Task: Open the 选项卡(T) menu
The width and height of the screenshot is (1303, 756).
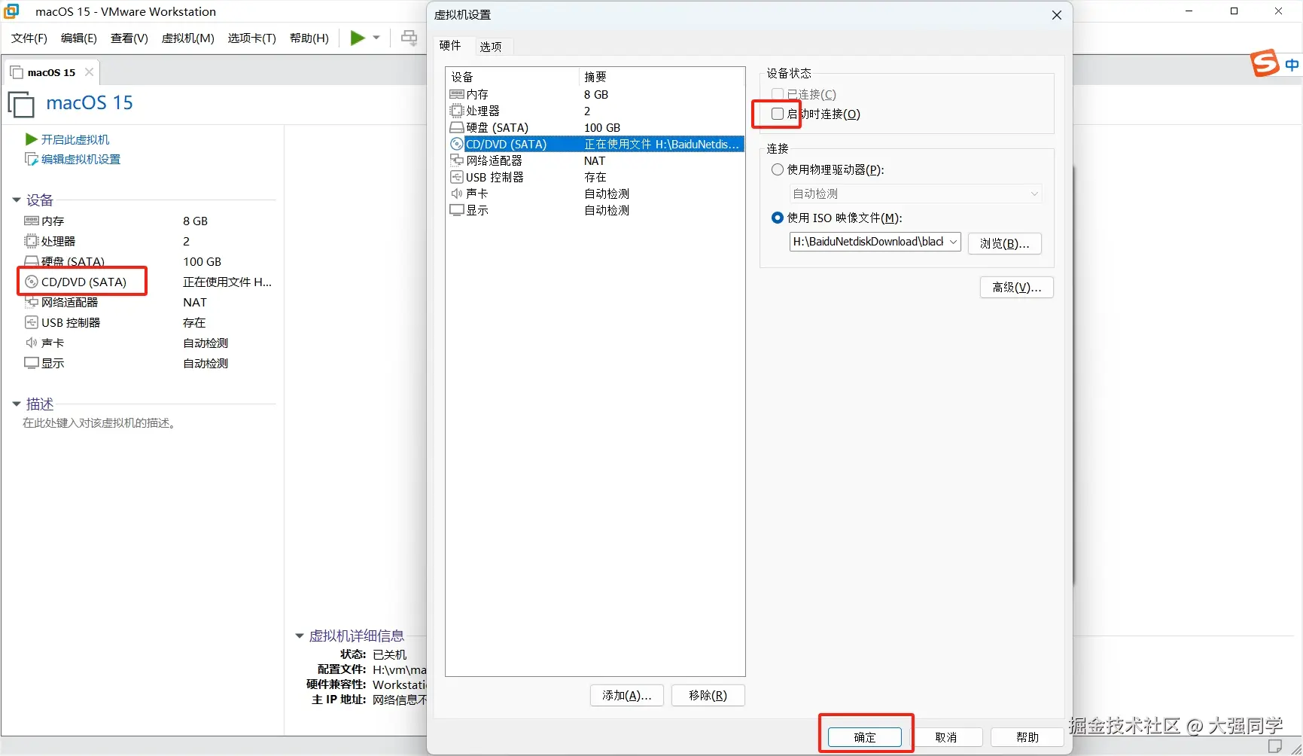Action: [x=252, y=38]
